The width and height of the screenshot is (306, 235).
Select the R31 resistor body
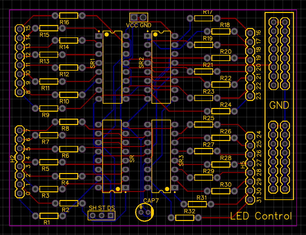pyautogui.click(x=197, y=204)
